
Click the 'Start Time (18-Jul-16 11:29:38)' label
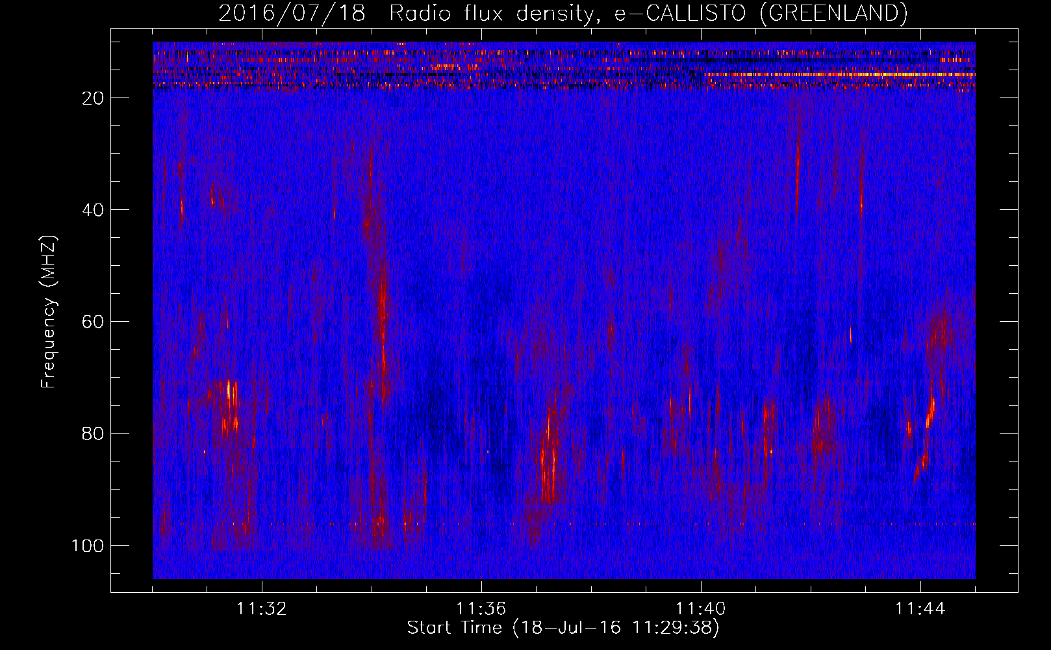click(x=563, y=628)
